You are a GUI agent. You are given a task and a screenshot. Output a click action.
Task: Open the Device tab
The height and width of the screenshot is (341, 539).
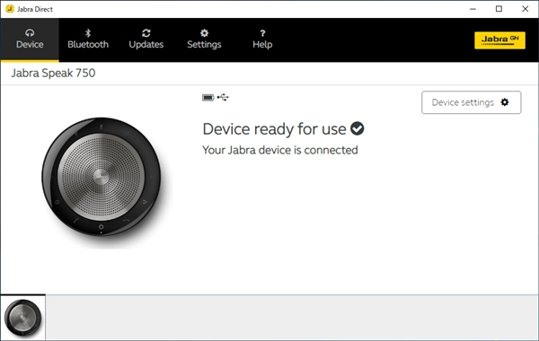point(30,39)
